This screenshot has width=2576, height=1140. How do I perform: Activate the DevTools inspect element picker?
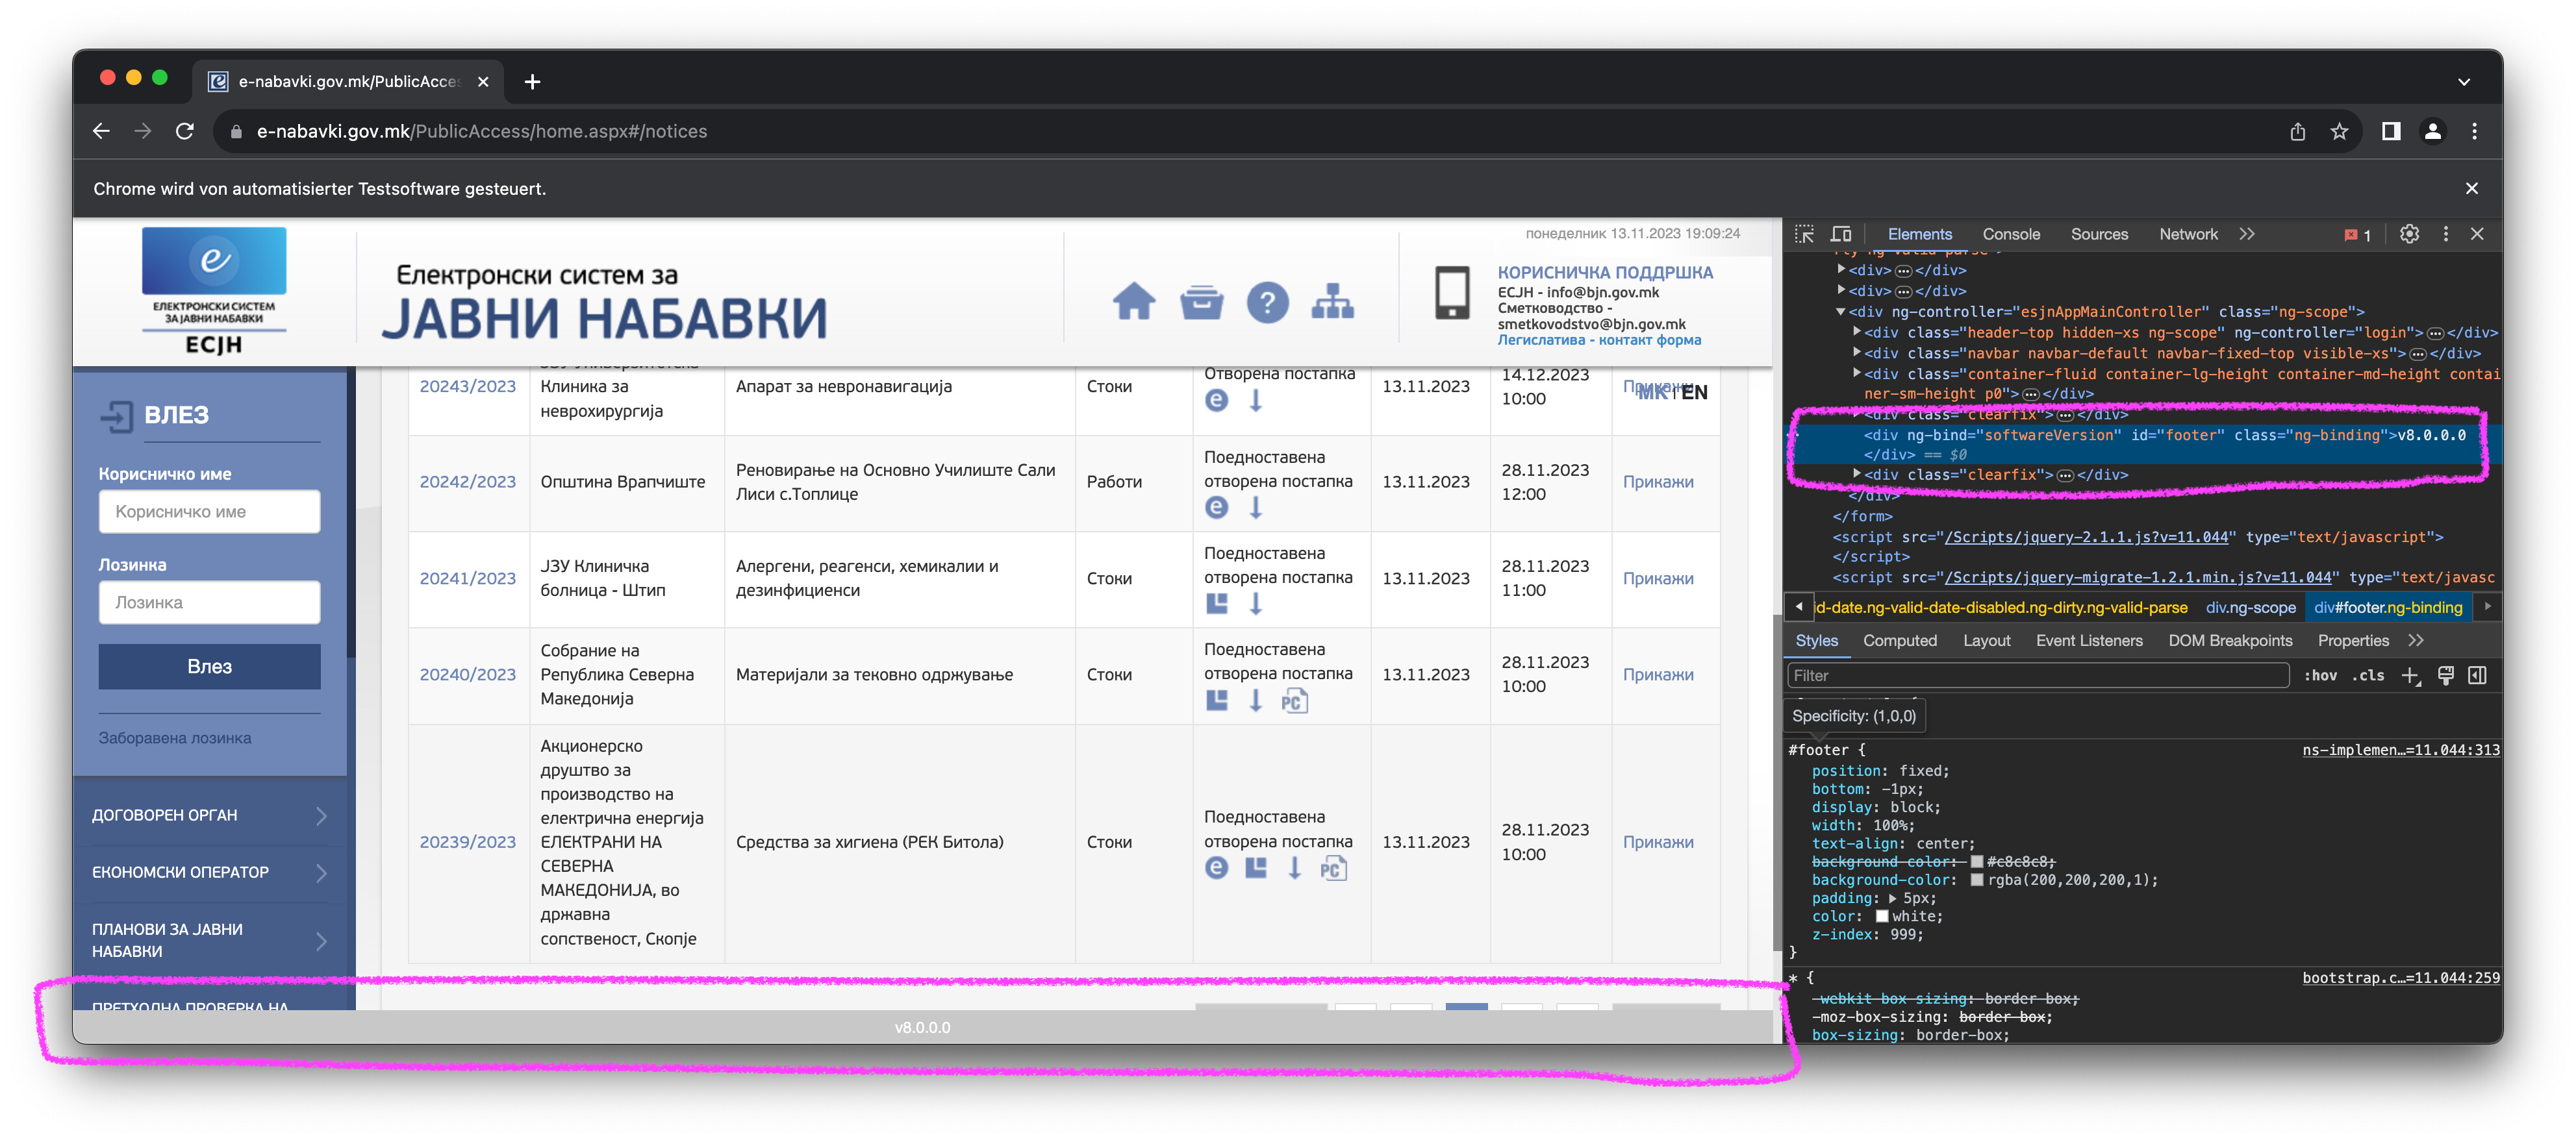click(x=1804, y=234)
